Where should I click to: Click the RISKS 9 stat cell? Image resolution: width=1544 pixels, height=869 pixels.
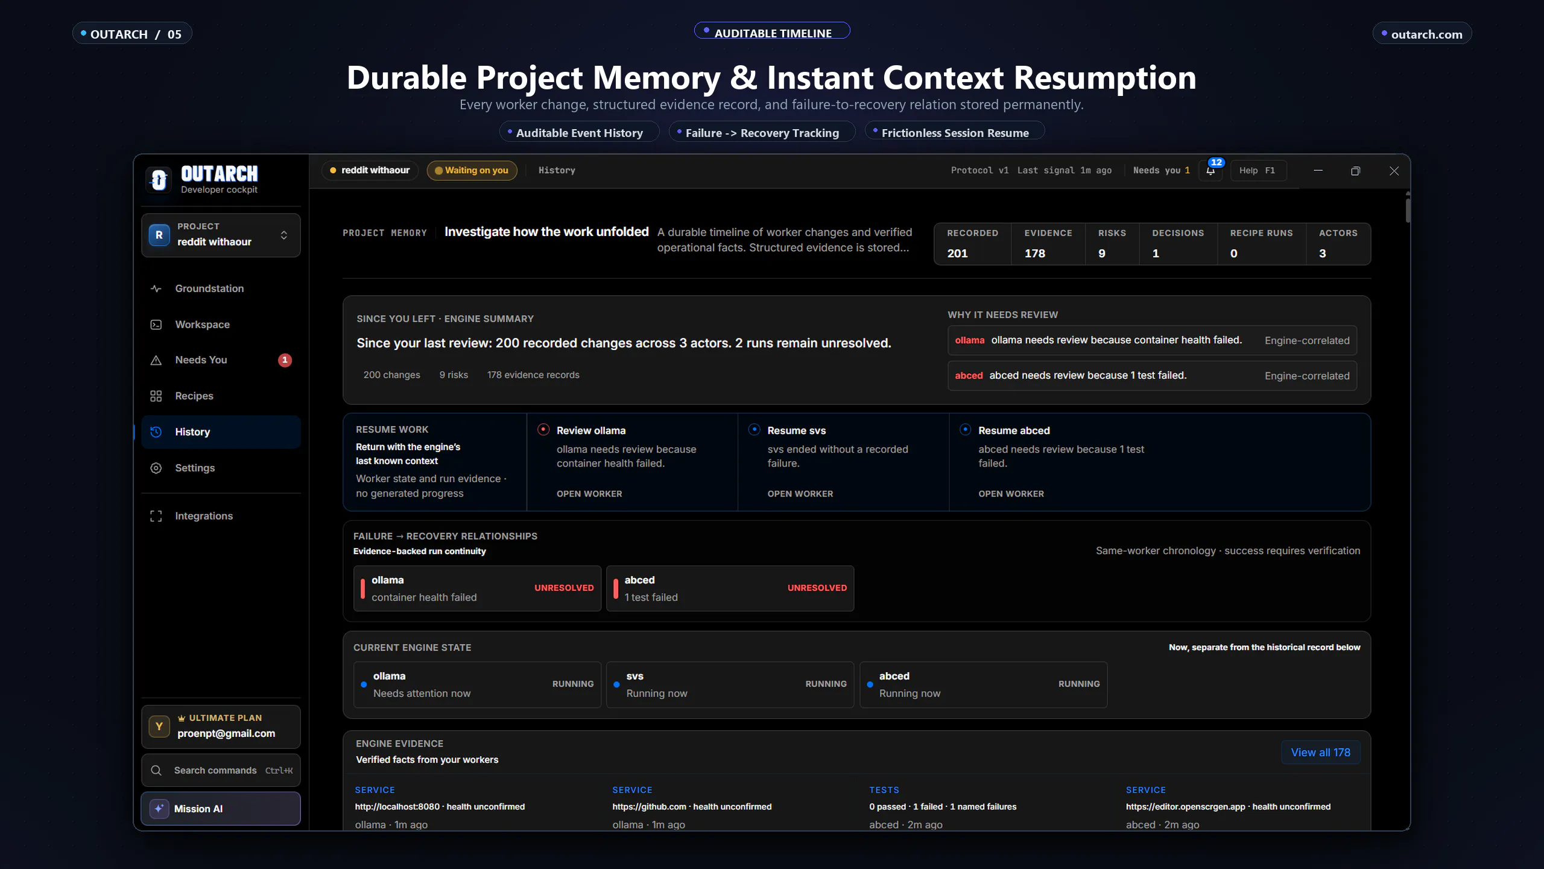pos(1112,244)
